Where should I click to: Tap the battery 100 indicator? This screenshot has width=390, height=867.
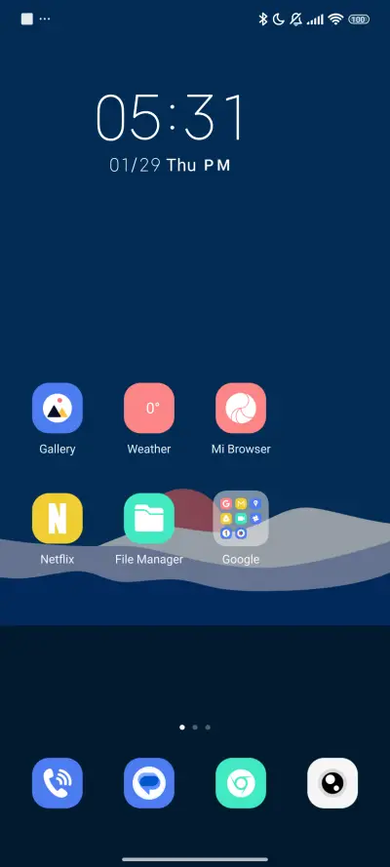[x=359, y=20]
